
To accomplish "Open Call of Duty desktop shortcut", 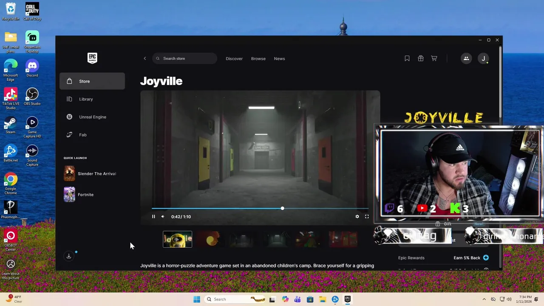I will coord(32,11).
